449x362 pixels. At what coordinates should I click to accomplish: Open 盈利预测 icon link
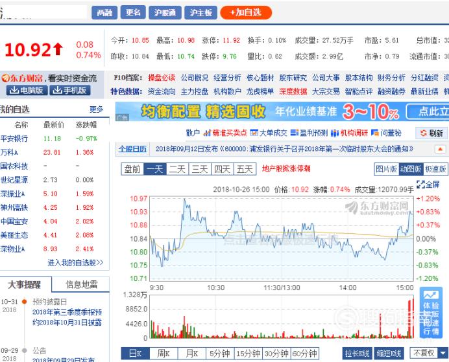coord(309,133)
